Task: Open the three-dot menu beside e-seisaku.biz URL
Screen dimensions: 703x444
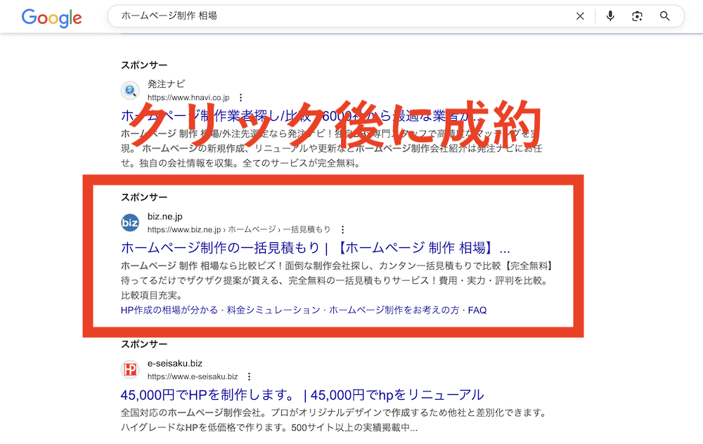Action: tap(250, 377)
